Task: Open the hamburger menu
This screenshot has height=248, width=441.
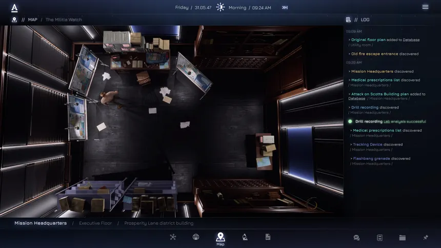Action: coord(425,7)
